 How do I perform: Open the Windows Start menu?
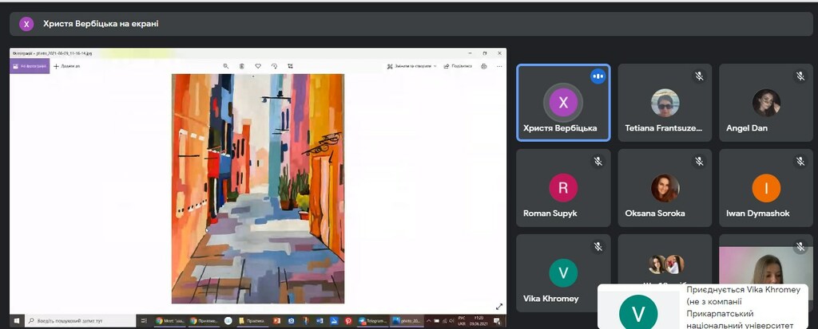click(x=16, y=321)
